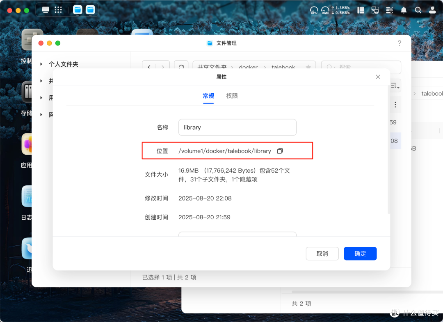Switch to the 权限 tab
The image size is (443, 322).
coord(232,96)
